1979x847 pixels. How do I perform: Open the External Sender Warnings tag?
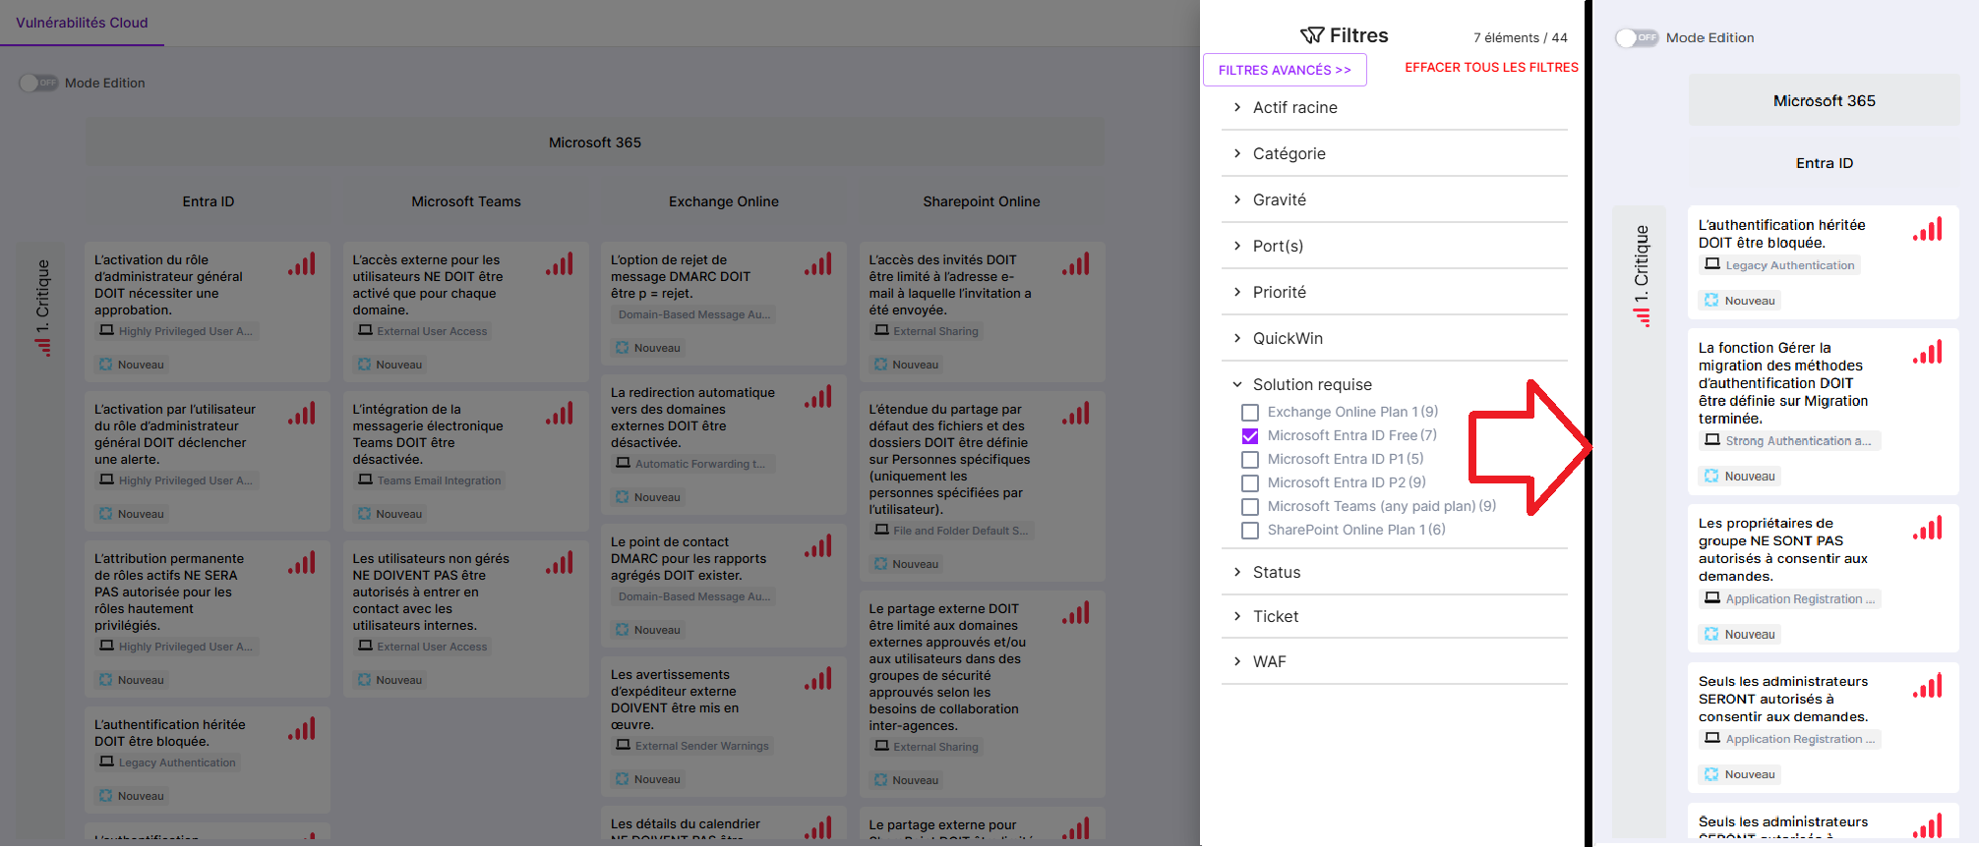701,747
